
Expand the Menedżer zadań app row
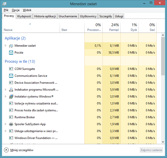point(5,46)
